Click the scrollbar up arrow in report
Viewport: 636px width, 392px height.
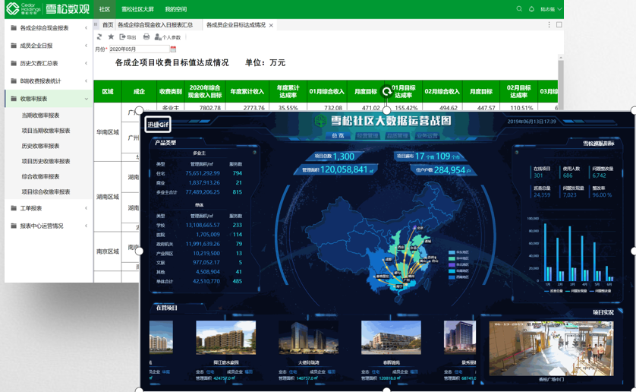(561, 57)
